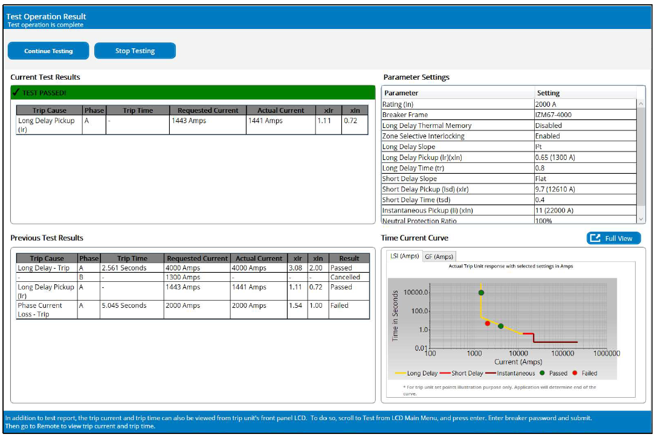Open Full View of the time current curve
655x437 pixels.
pyautogui.click(x=613, y=238)
